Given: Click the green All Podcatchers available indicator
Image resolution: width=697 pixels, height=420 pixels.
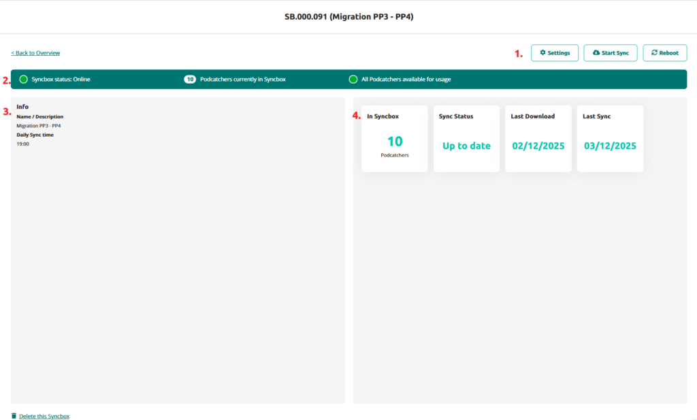Looking at the screenshot, I should [x=353, y=80].
